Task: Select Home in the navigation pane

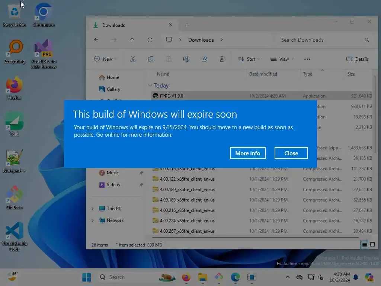Action: tap(109, 77)
